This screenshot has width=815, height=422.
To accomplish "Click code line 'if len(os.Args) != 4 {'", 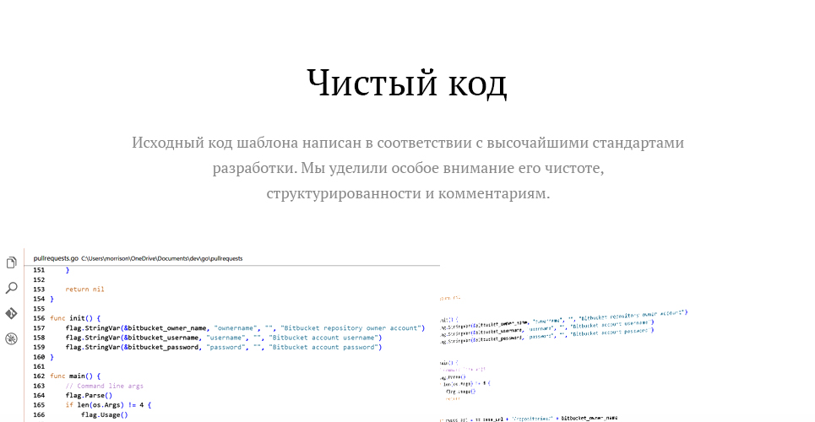I will click(x=108, y=405).
